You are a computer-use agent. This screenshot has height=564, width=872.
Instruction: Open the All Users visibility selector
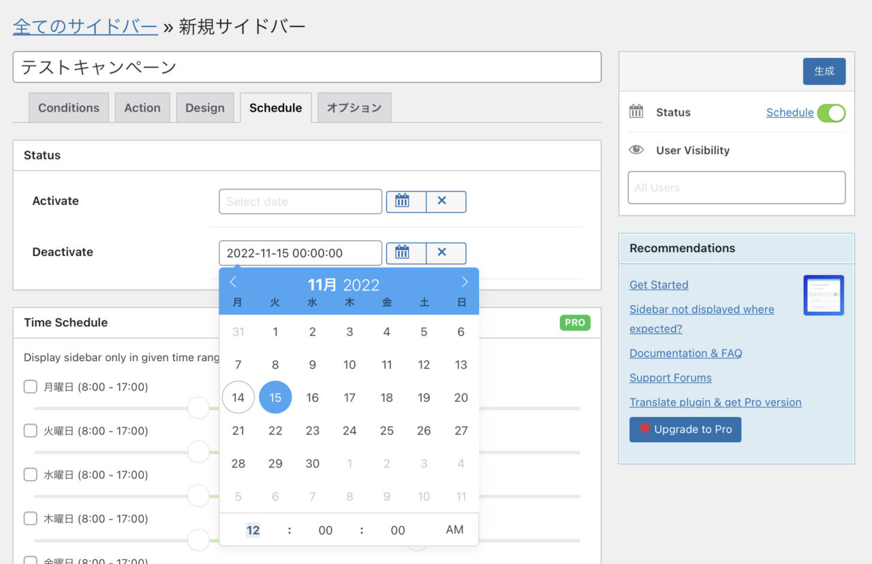tap(736, 187)
